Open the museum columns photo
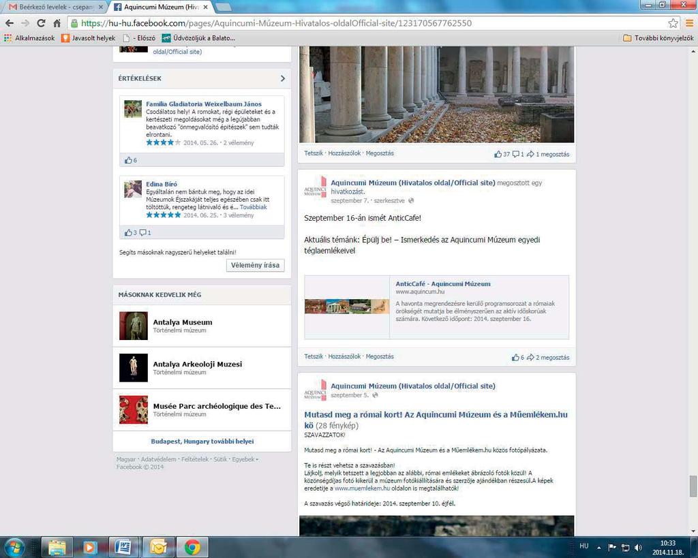 [x=436, y=94]
